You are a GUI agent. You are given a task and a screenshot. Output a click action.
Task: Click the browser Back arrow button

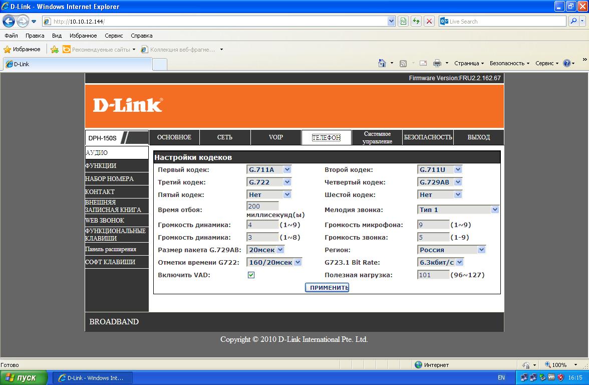9,22
